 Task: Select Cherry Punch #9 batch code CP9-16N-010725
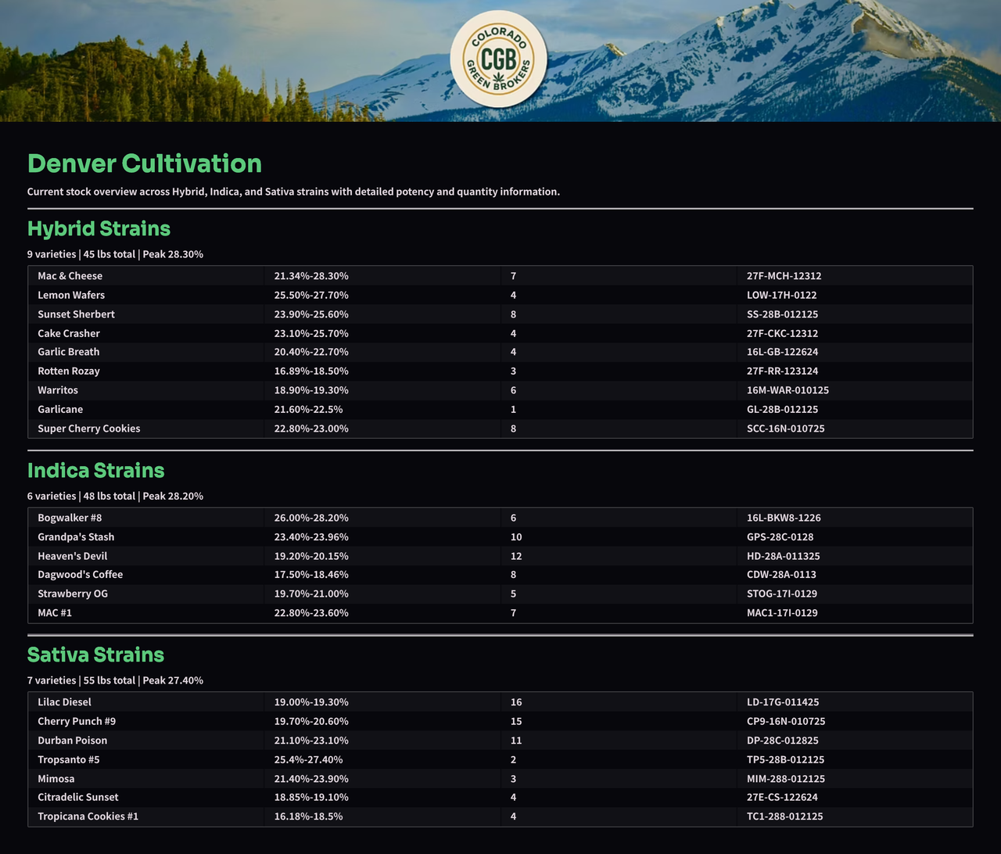point(788,721)
